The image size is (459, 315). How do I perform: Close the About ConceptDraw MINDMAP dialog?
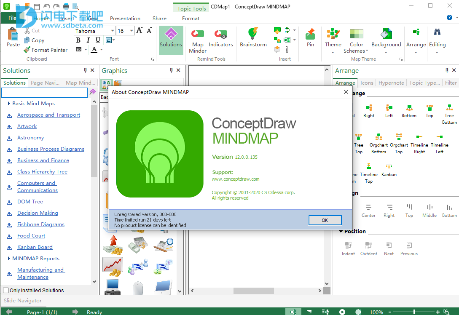346,92
